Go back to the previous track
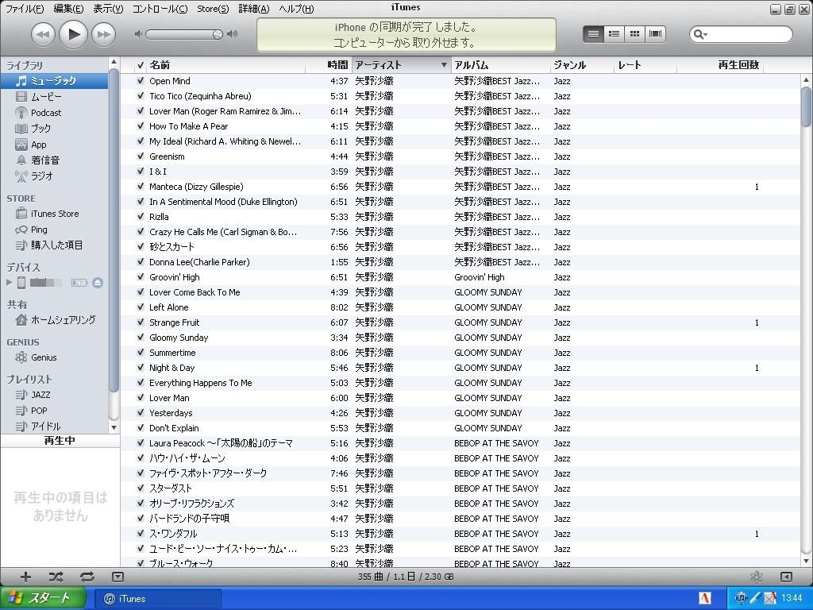 coord(43,34)
